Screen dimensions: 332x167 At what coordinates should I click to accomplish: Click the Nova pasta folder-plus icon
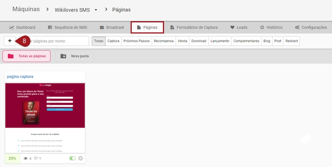63,56
